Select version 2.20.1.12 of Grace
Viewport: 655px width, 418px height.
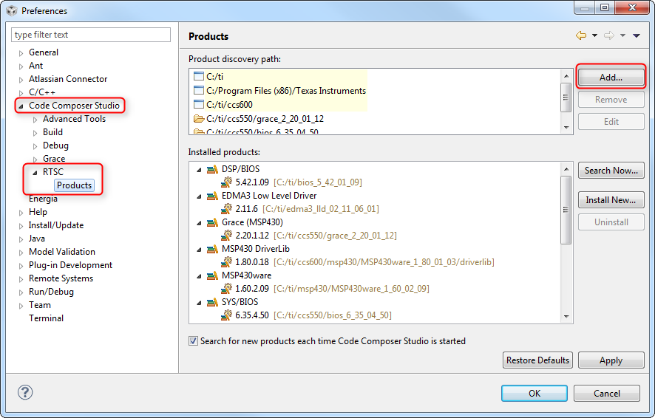[252, 236]
